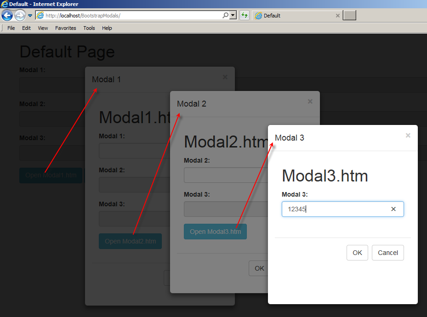The image size is (427, 317).
Task: Close Modal 3 with the X icon
Action: [x=408, y=136]
